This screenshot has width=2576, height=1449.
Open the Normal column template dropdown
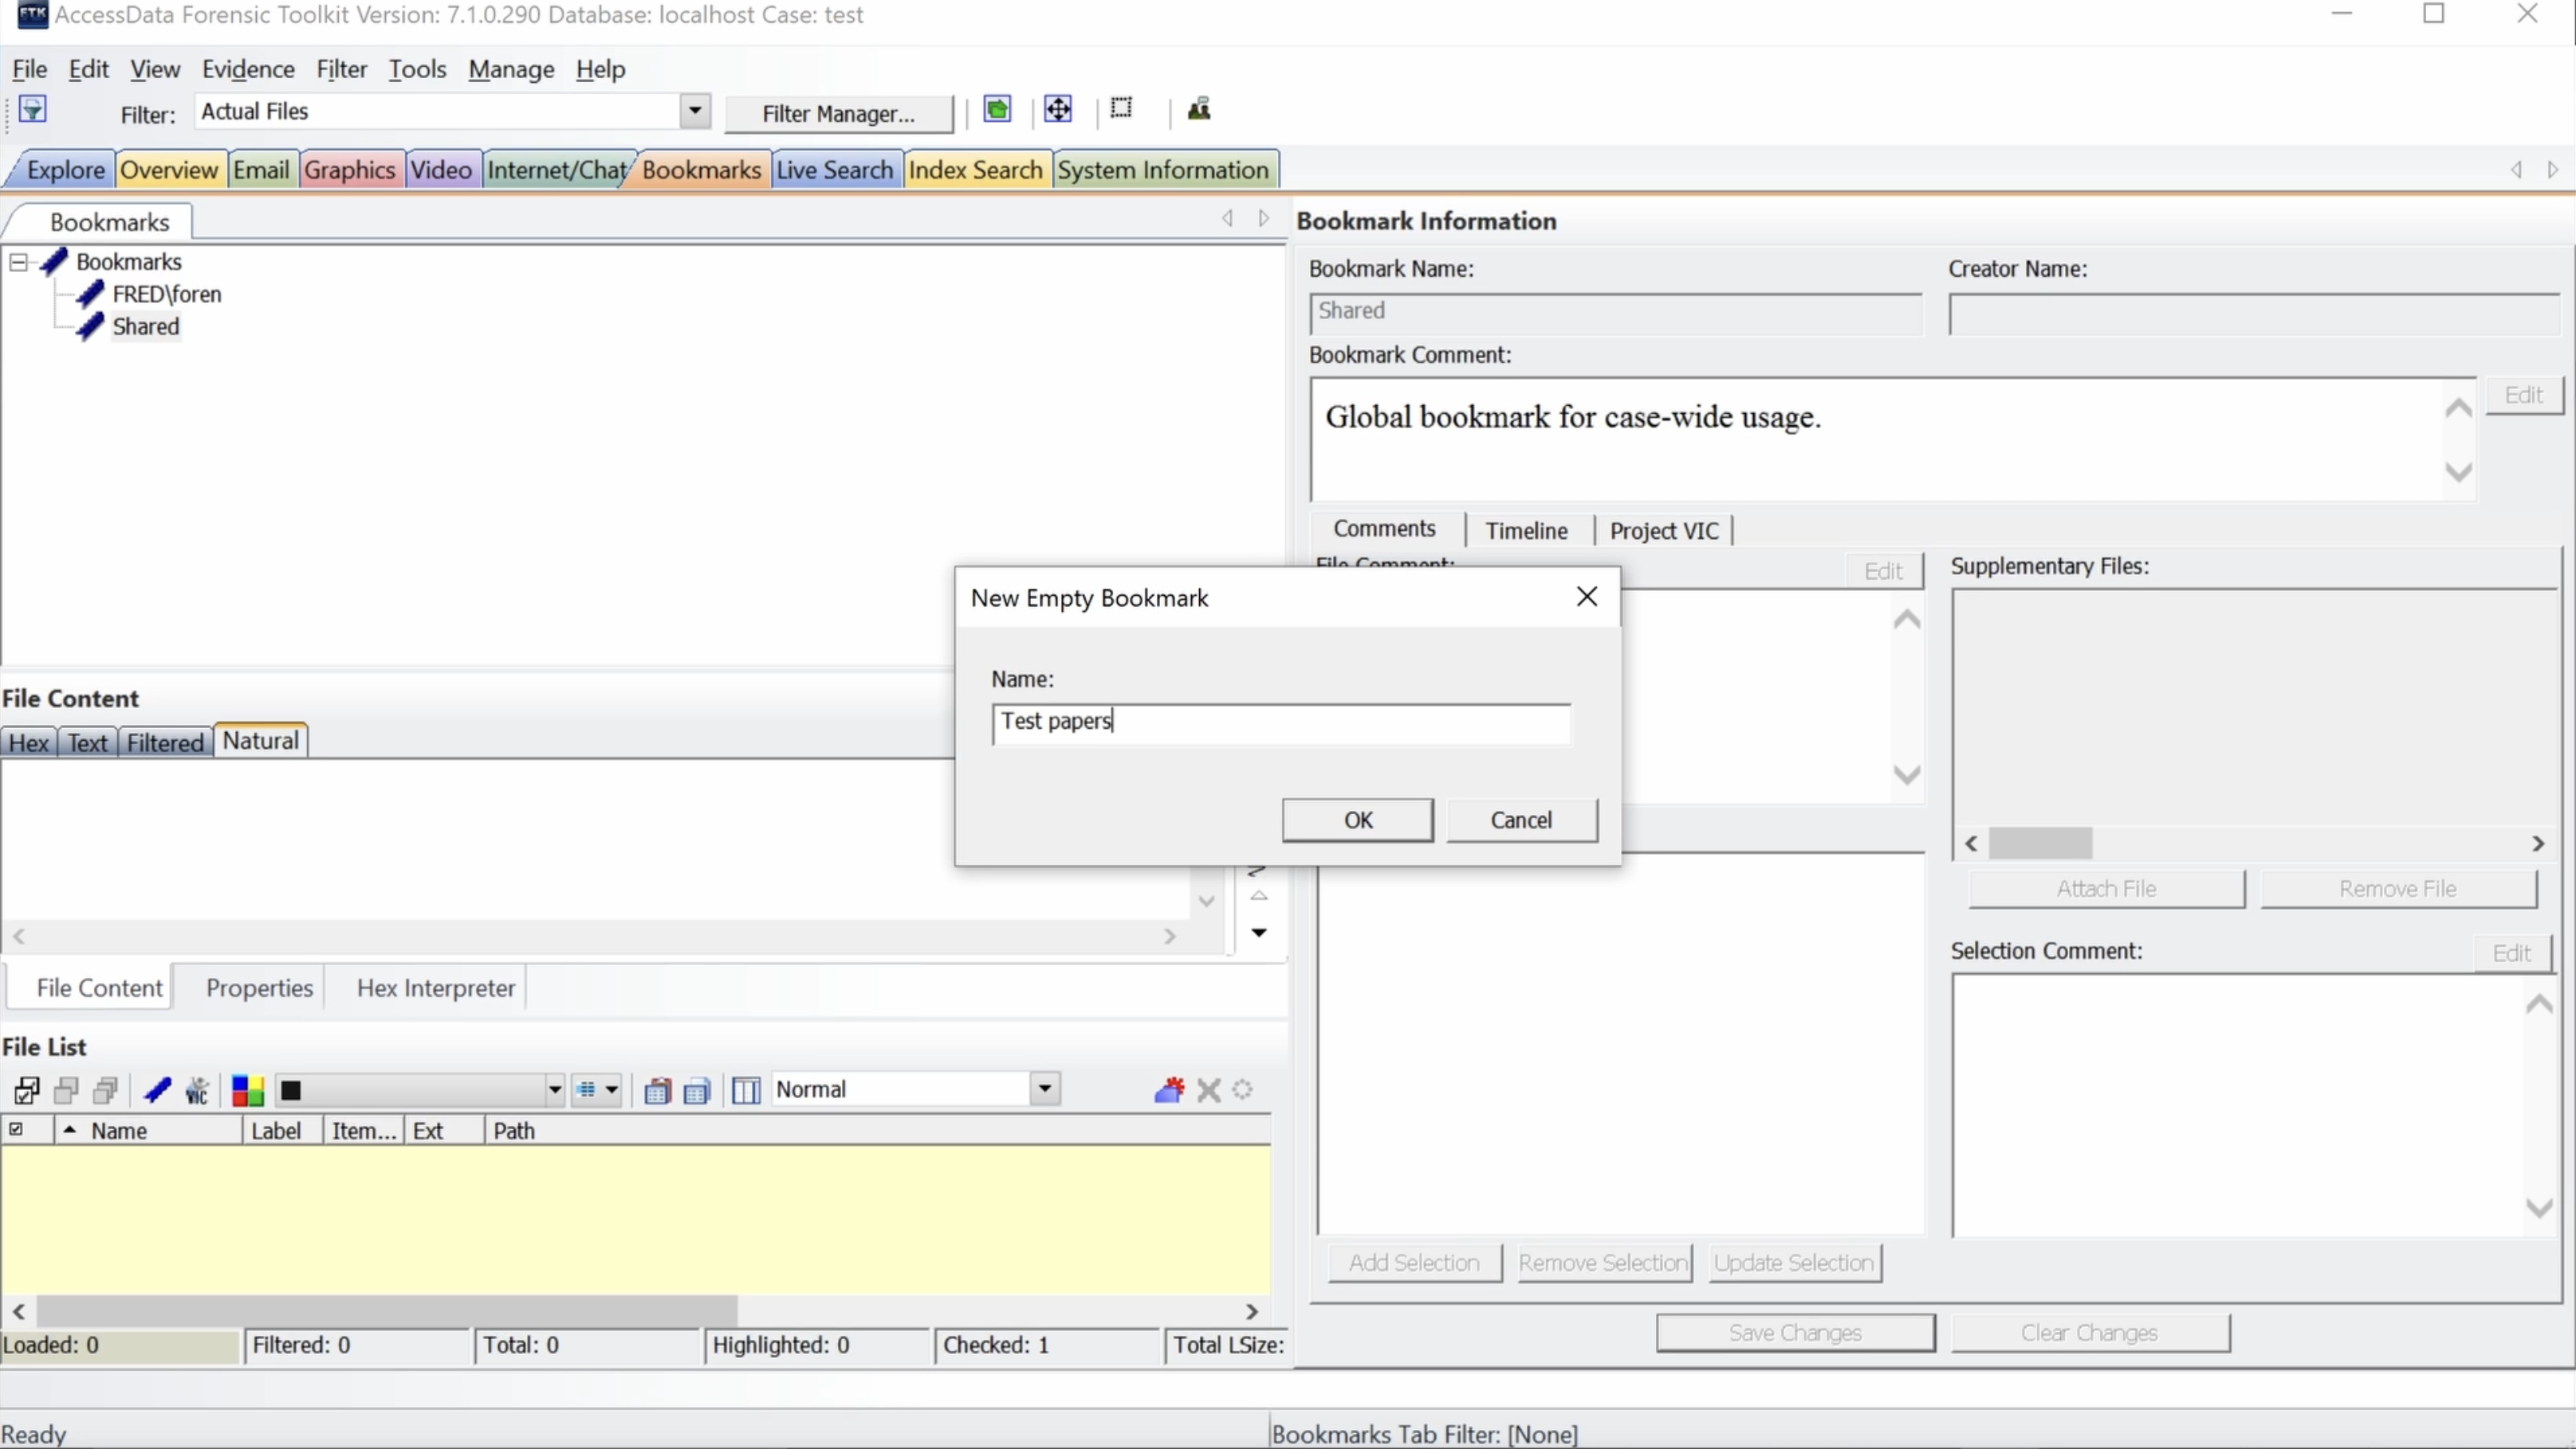click(x=1045, y=1089)
